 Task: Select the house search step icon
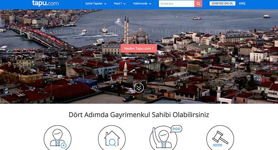pyautogui.click(x=112, y=138)
